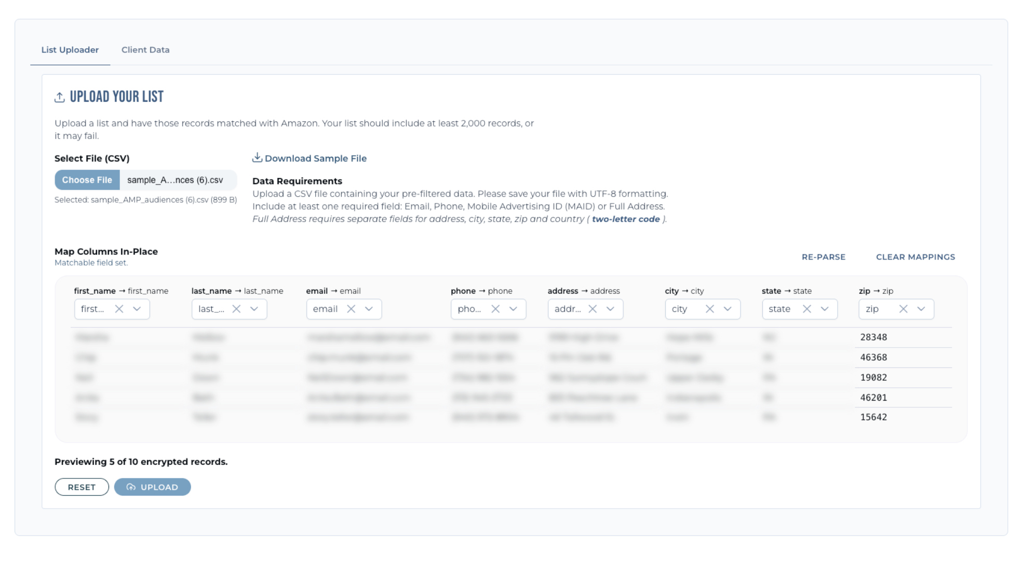Click the 'Previewing 5 of 10 encrypted records' text
Screen dimensions: 1023x562
[x=141, y=462]
